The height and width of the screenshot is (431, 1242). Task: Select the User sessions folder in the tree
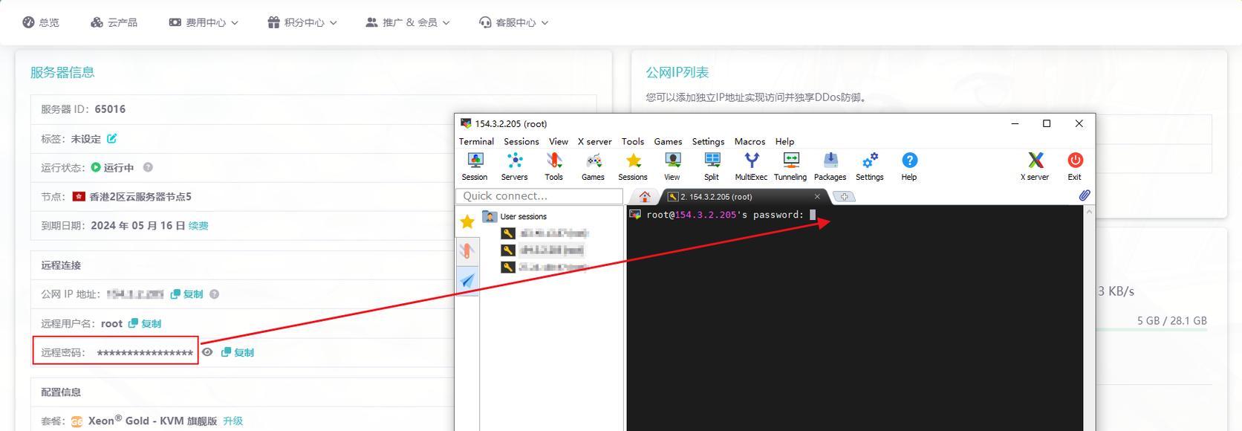[x=515, y=216]
